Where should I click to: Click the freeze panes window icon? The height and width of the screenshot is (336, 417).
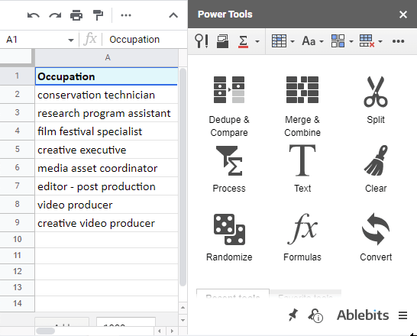pyautogui.click(x=222, y=41)
